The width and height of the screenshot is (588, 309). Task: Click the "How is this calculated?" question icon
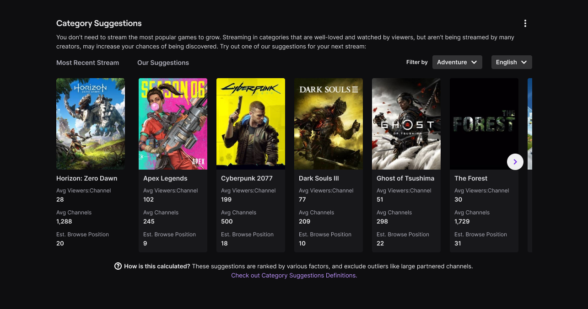[x=118, y=266]
